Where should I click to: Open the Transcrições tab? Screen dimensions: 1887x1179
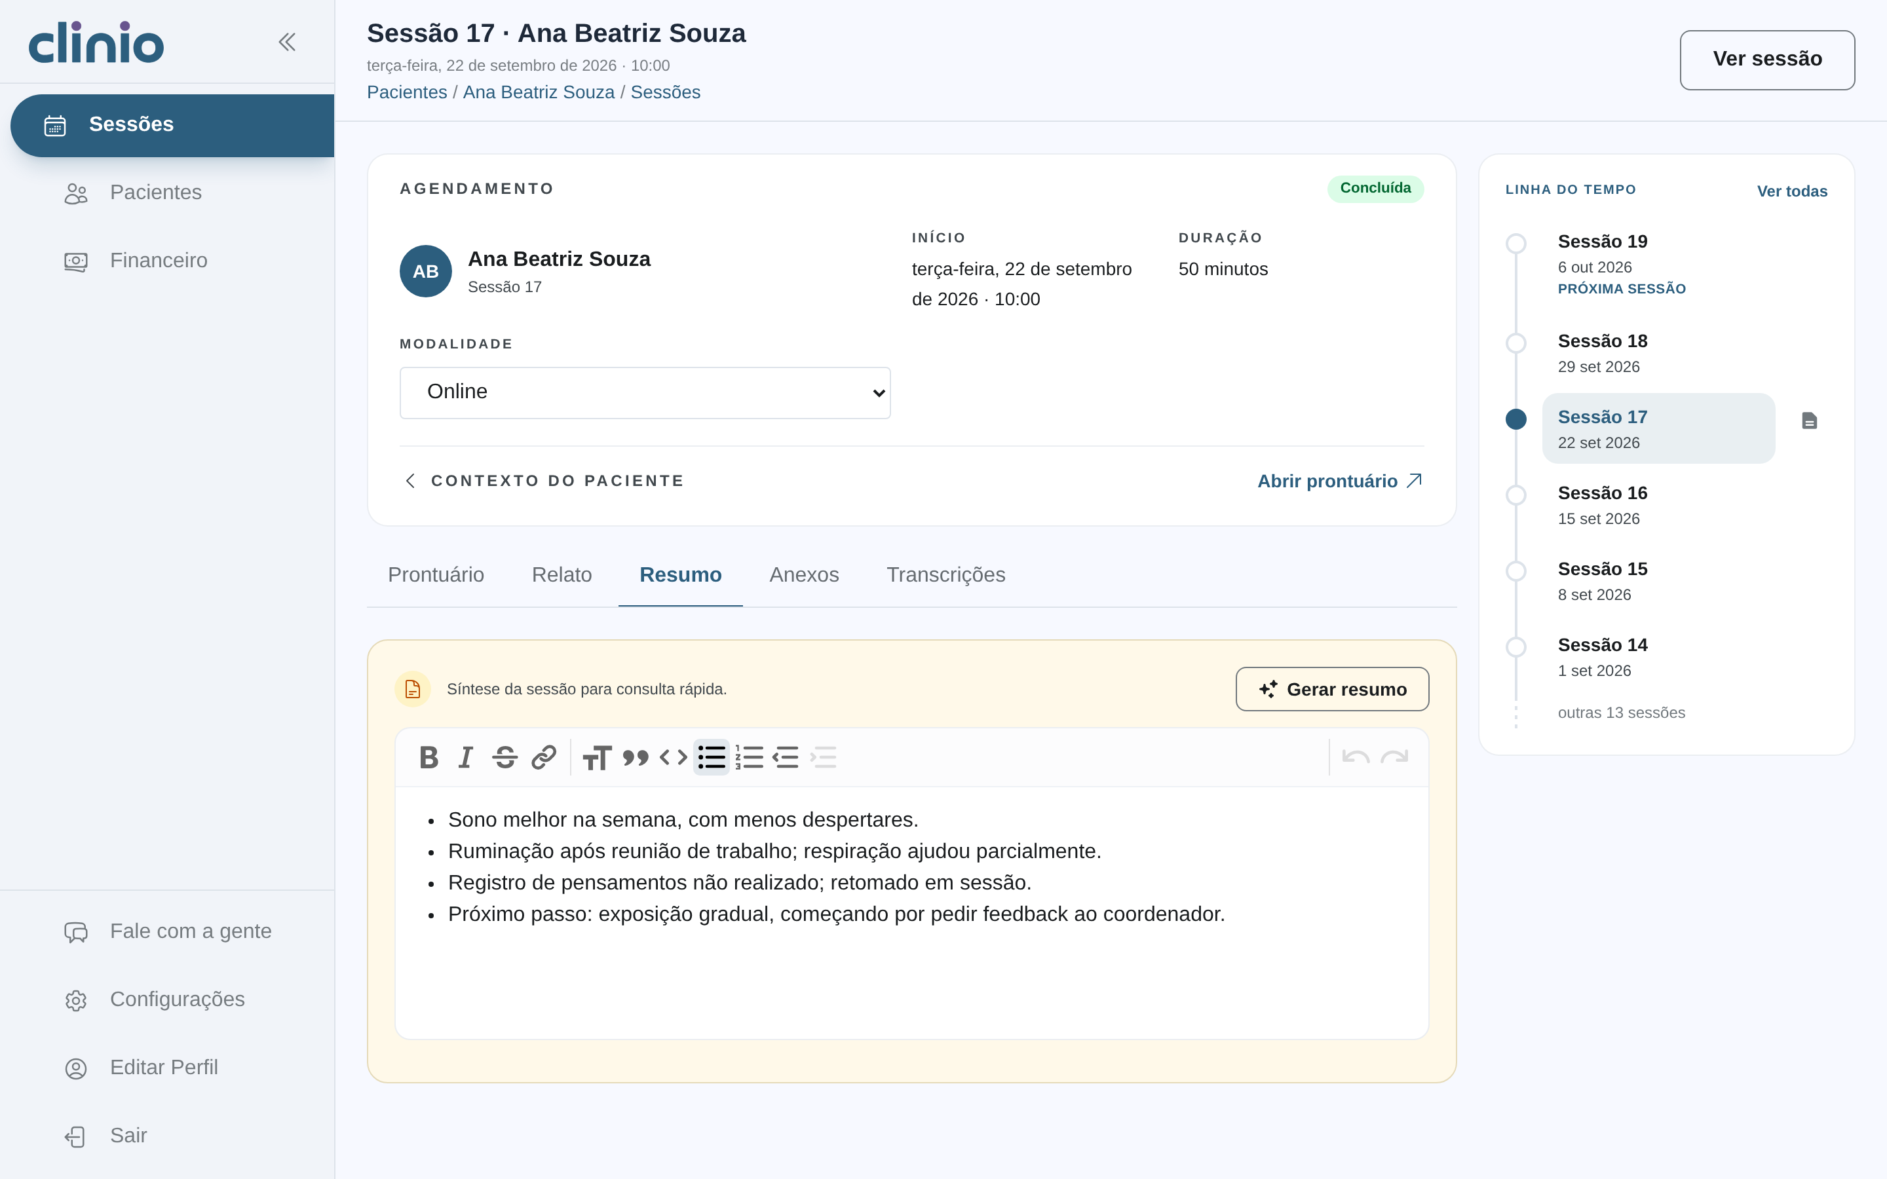(x=946, y=574)
